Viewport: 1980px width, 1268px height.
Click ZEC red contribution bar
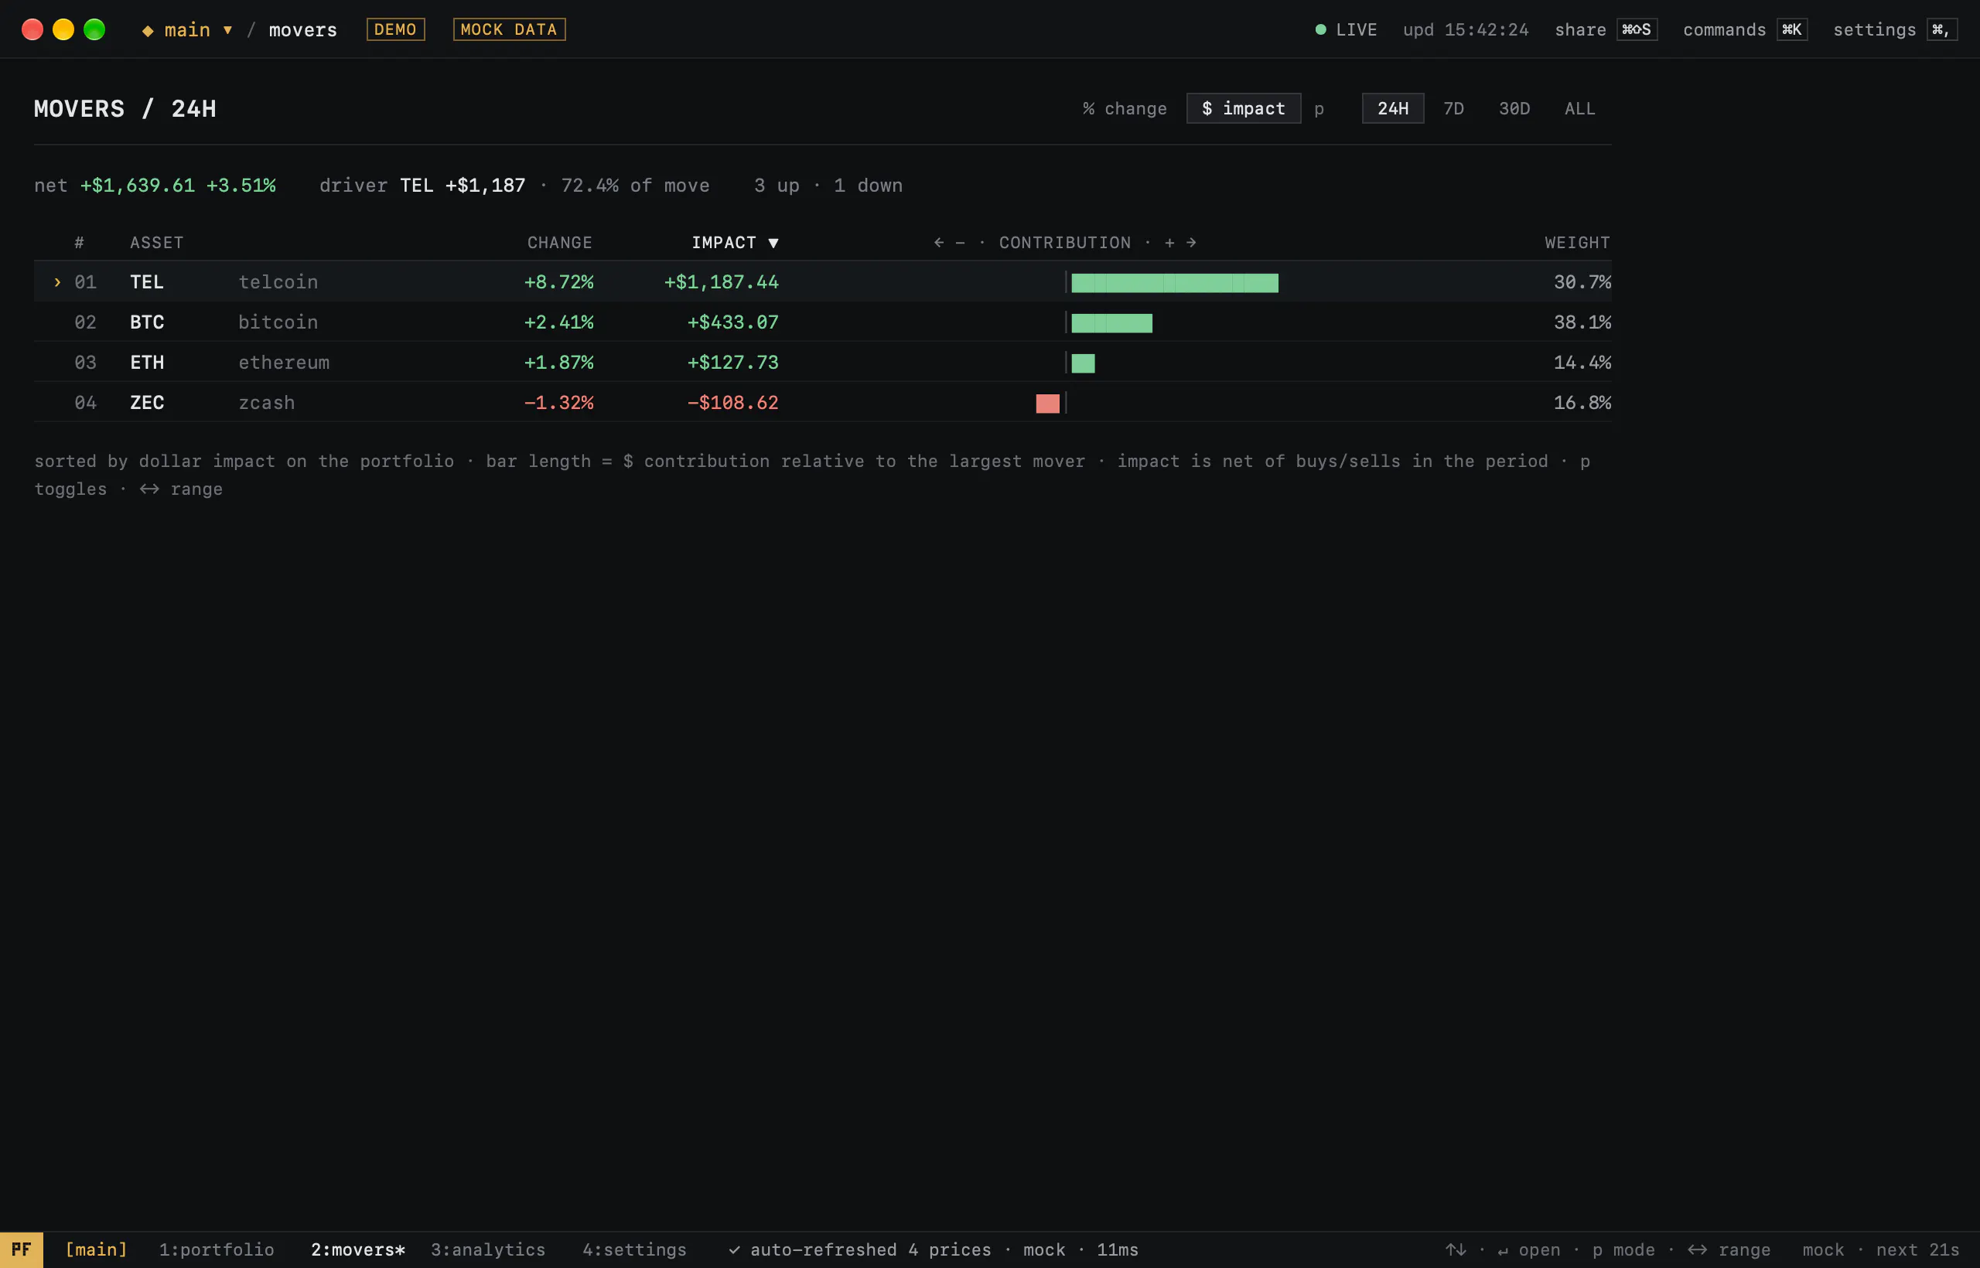[x=1048, y=404]
